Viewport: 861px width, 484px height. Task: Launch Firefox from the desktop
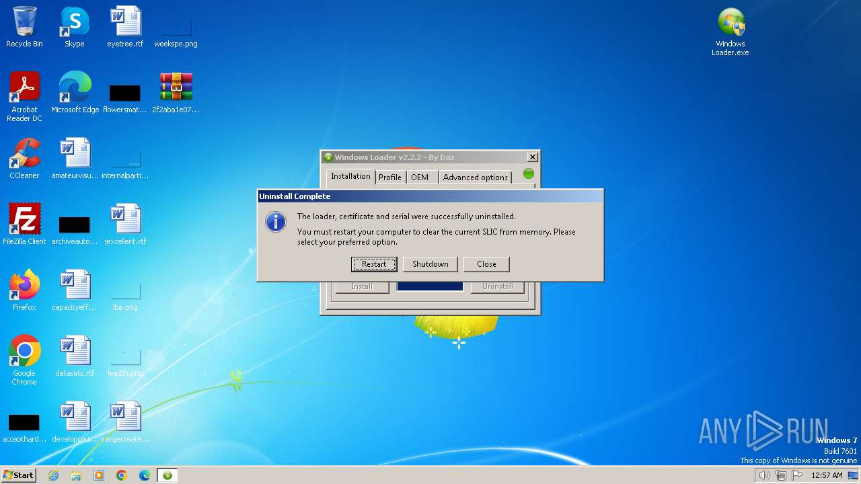click(x=24, y=290)
